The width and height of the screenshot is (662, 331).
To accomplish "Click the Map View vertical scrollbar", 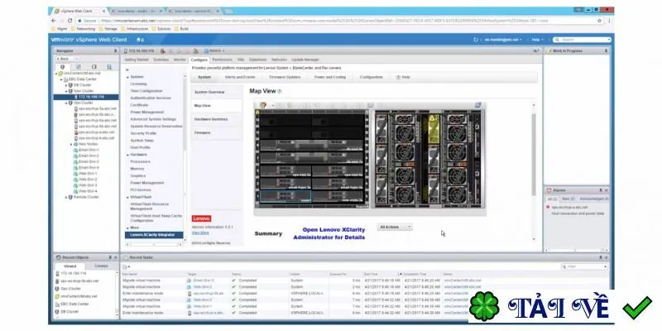I will [534, 154].
